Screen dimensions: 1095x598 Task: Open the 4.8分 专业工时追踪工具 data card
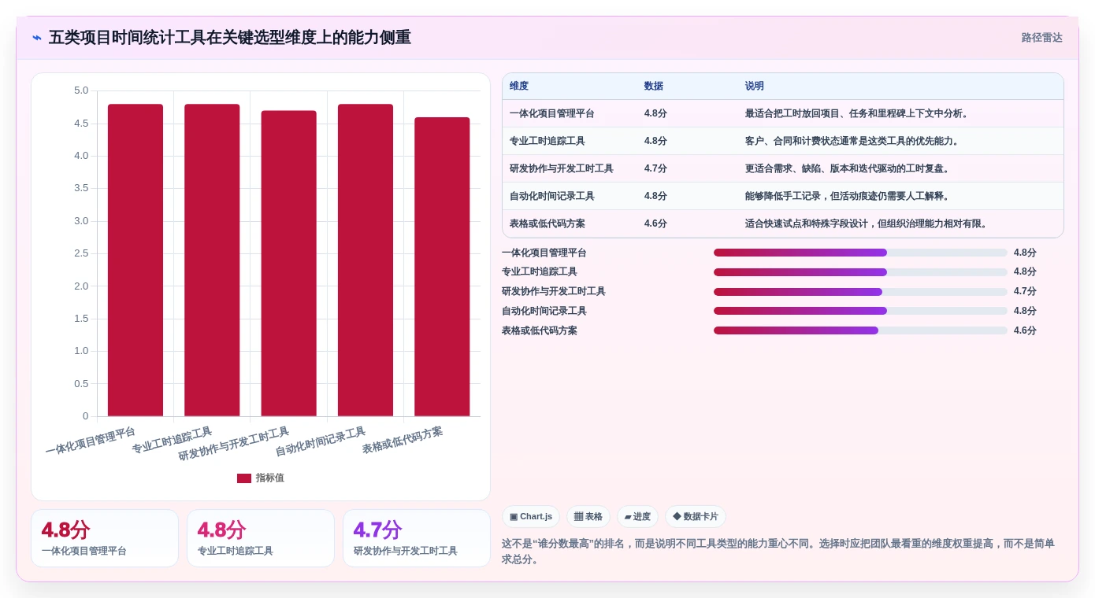pos(261,538)
